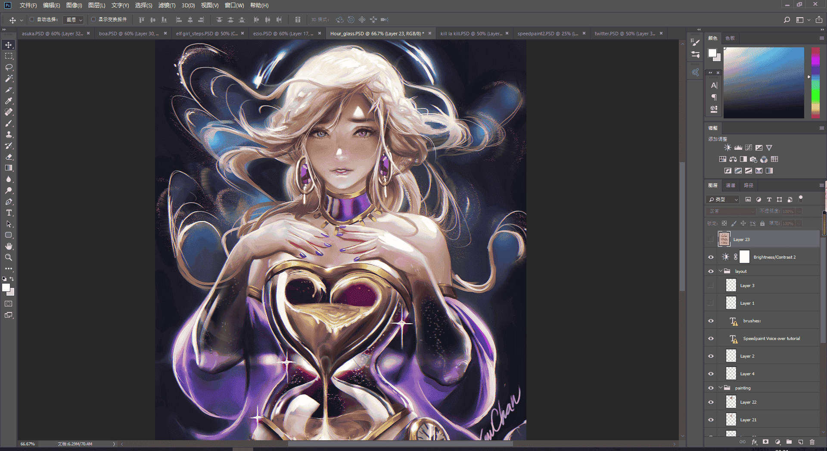
Task: Open the 图像(I) menu
Action: coord(74,5)
